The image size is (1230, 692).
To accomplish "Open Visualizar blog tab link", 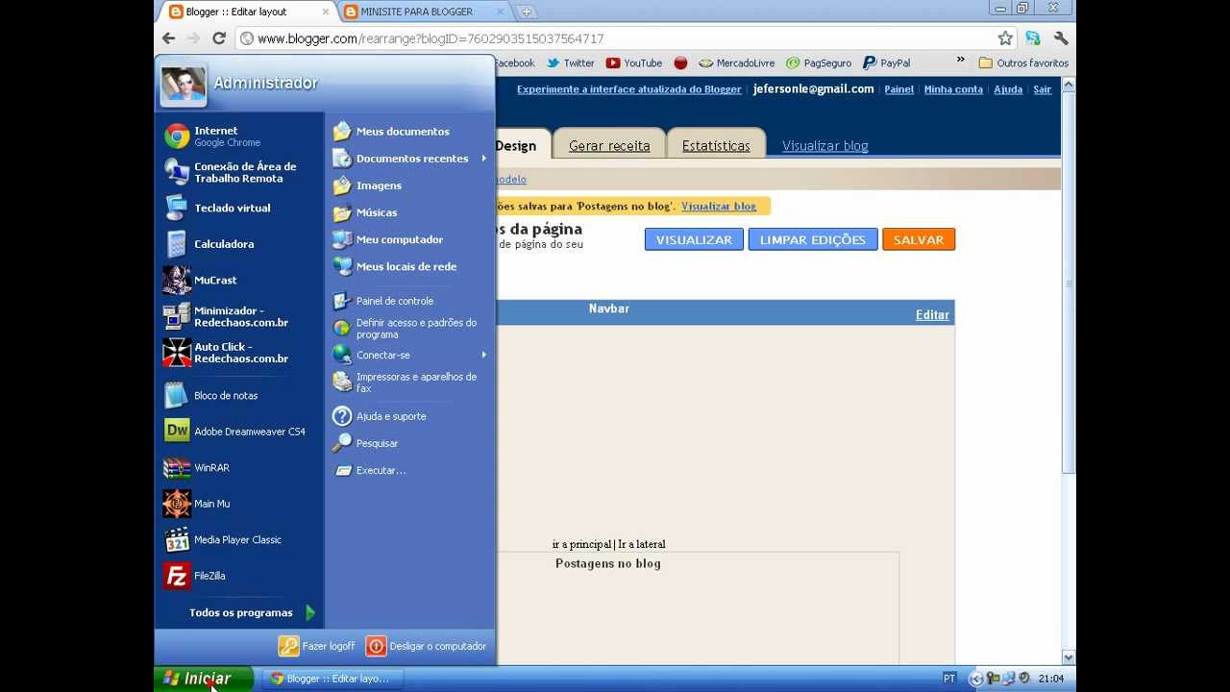I will click(825, 146).
